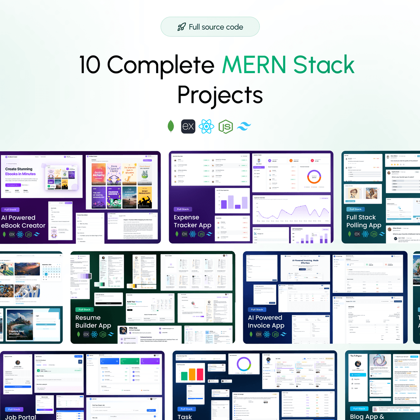
Task: Click the Express icon on the Polling App card
Action: (357, 234)
